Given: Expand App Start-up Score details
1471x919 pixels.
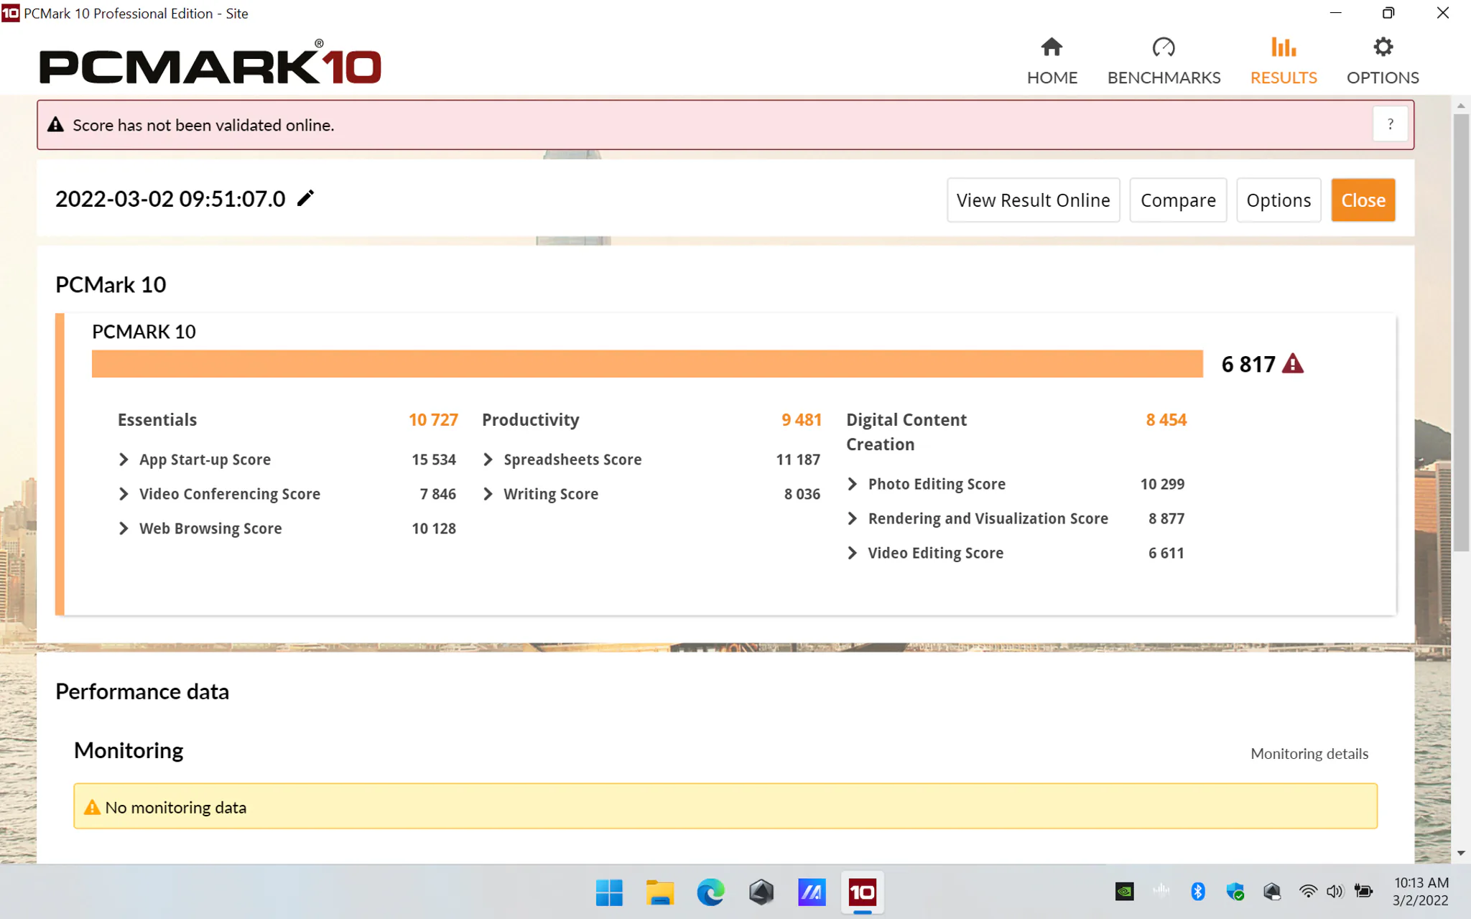Looking at the screenshot, I should pos(124,459).
